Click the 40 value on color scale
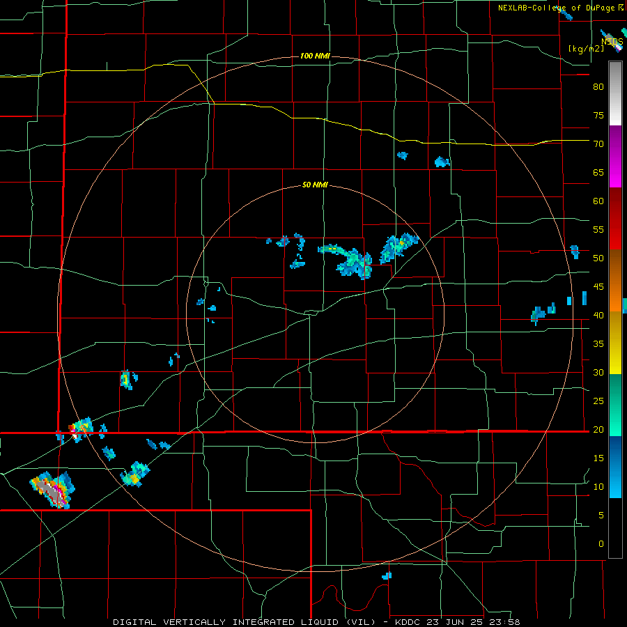Image resolution: width=627 pixels, height=627 pixels. 598,315
